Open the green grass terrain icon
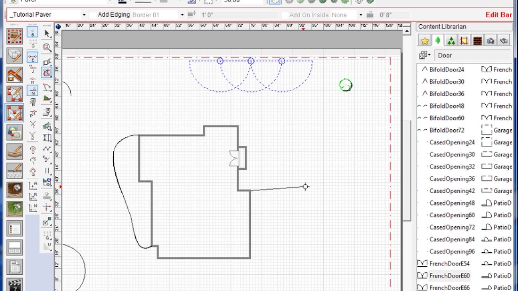This screenshot has height=291, width=518. tap(15, 209)
